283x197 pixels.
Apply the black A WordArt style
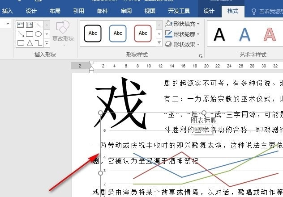[x=219, y=34]
